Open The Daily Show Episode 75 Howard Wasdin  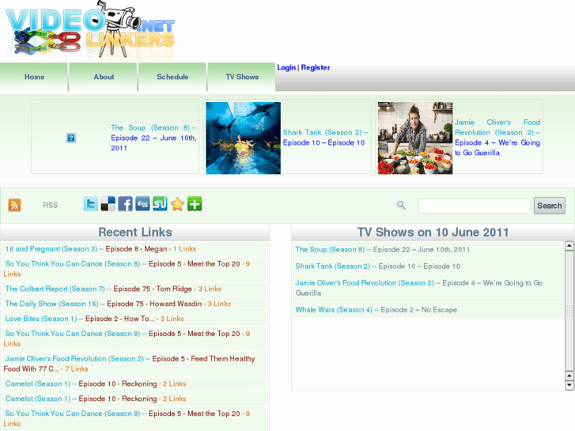pyautogui.click(x=118, y=304)
